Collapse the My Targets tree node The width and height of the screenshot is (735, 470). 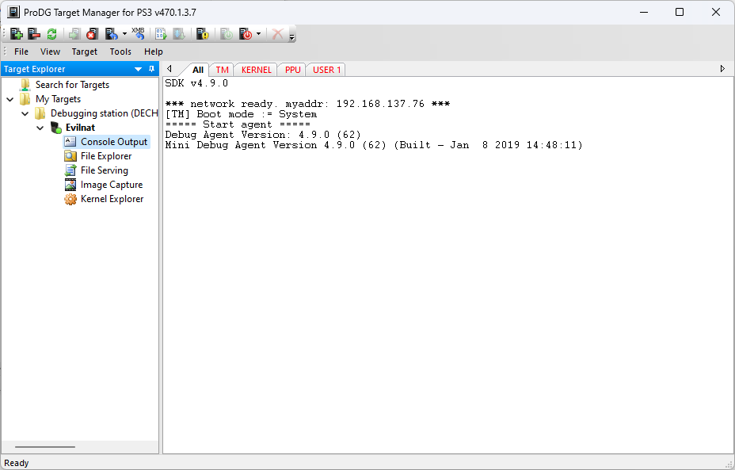pyautogui.click(x=10, y=99)
